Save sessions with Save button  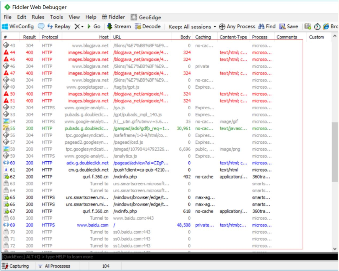coord(289,27)
